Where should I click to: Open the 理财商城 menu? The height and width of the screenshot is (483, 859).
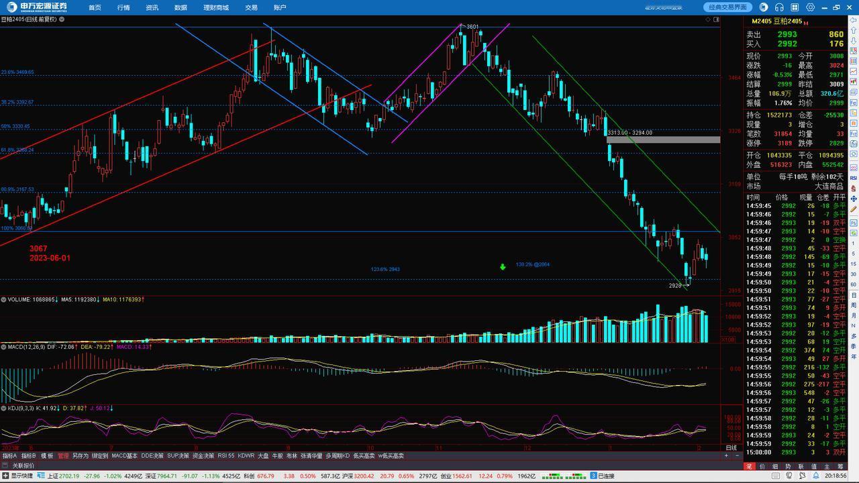pyautogui.click(x=216, y=7)
